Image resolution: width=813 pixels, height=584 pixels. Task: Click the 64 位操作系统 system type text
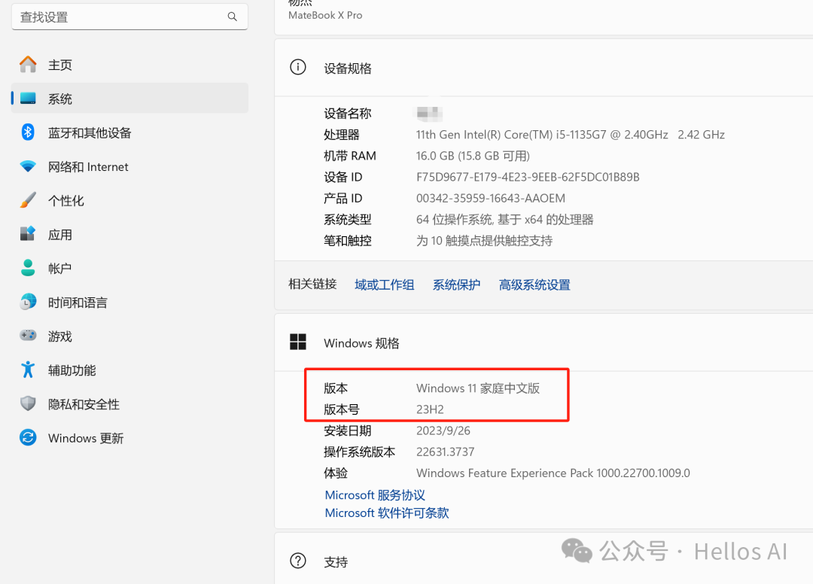pos(504,220)
